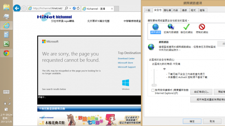Switch to Internet Explorer taskbar icon

click(6, 26)
